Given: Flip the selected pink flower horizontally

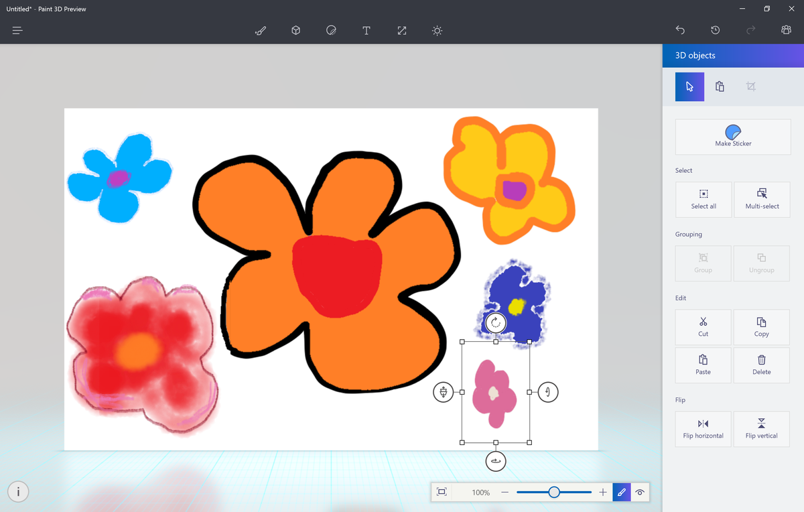Looking at the screenshot, I should point(703,429).
